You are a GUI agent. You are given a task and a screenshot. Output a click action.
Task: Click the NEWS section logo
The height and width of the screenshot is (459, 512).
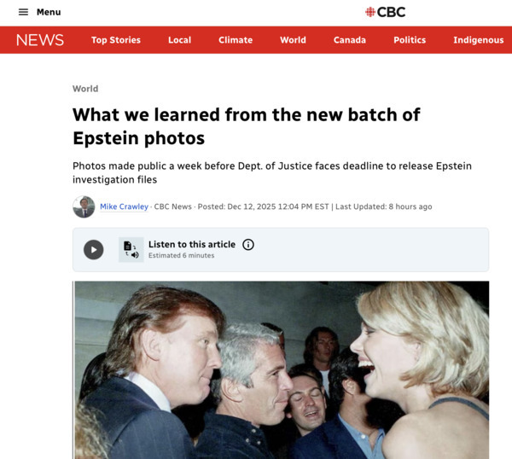pos(40,40)
